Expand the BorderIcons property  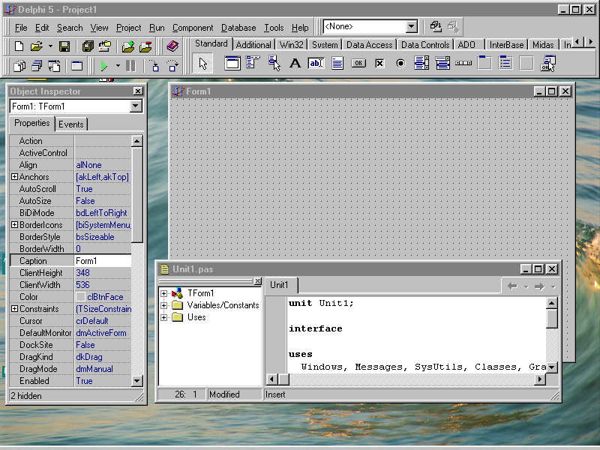pyautogui.click(x=14, y=224)
